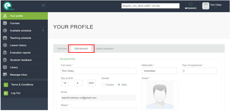Open Library via its open-book icon

pyautogui.click(x=5, y=67)
